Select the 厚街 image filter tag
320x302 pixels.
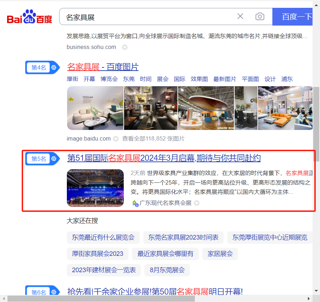point(72,79)
